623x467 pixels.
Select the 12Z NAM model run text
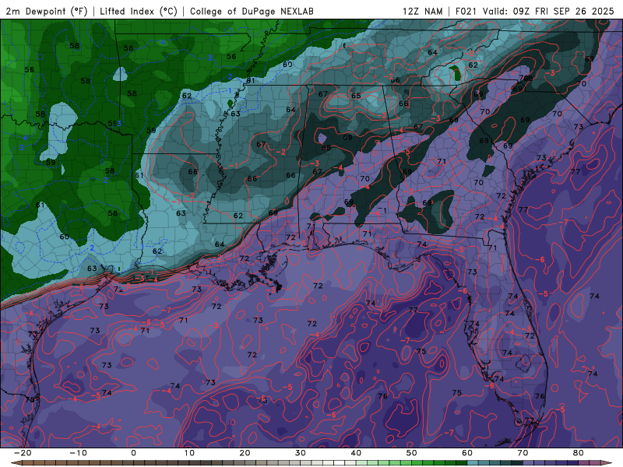(x=422, y=11)
